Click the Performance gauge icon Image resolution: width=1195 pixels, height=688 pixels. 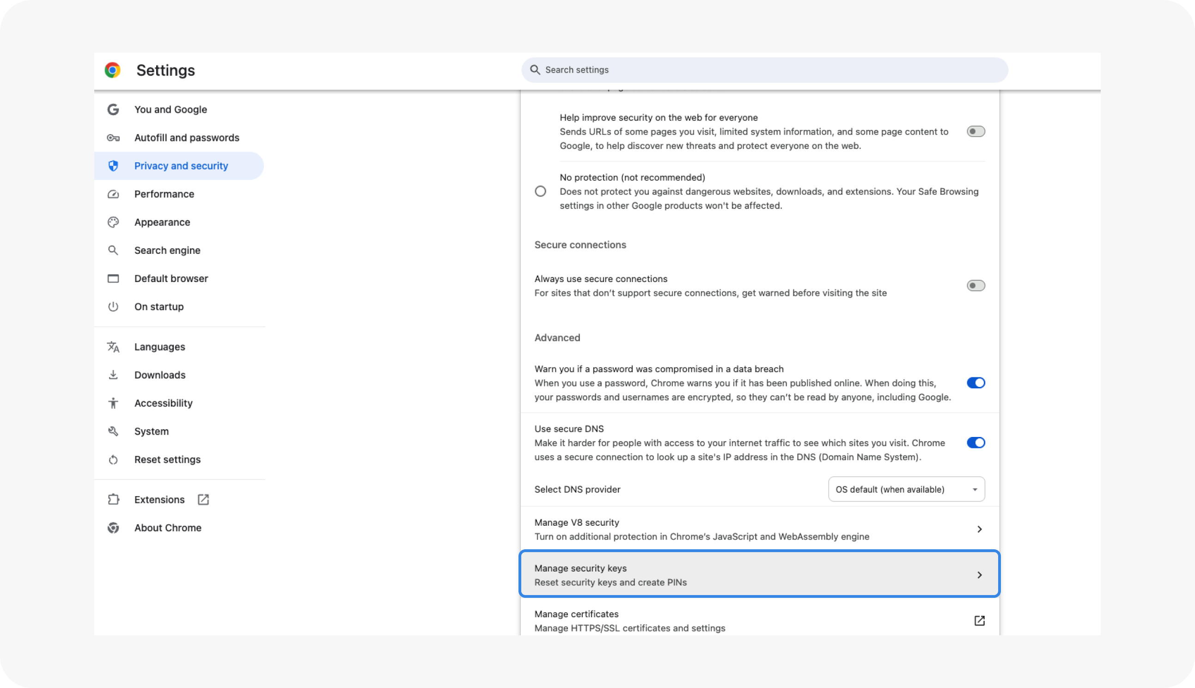[113, 194]
